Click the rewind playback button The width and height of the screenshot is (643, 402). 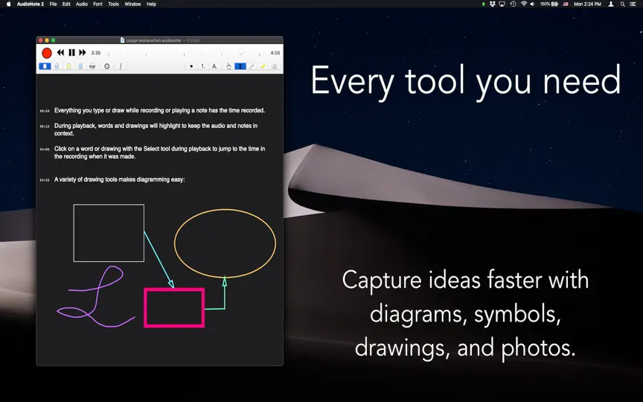tap(61, 53)
